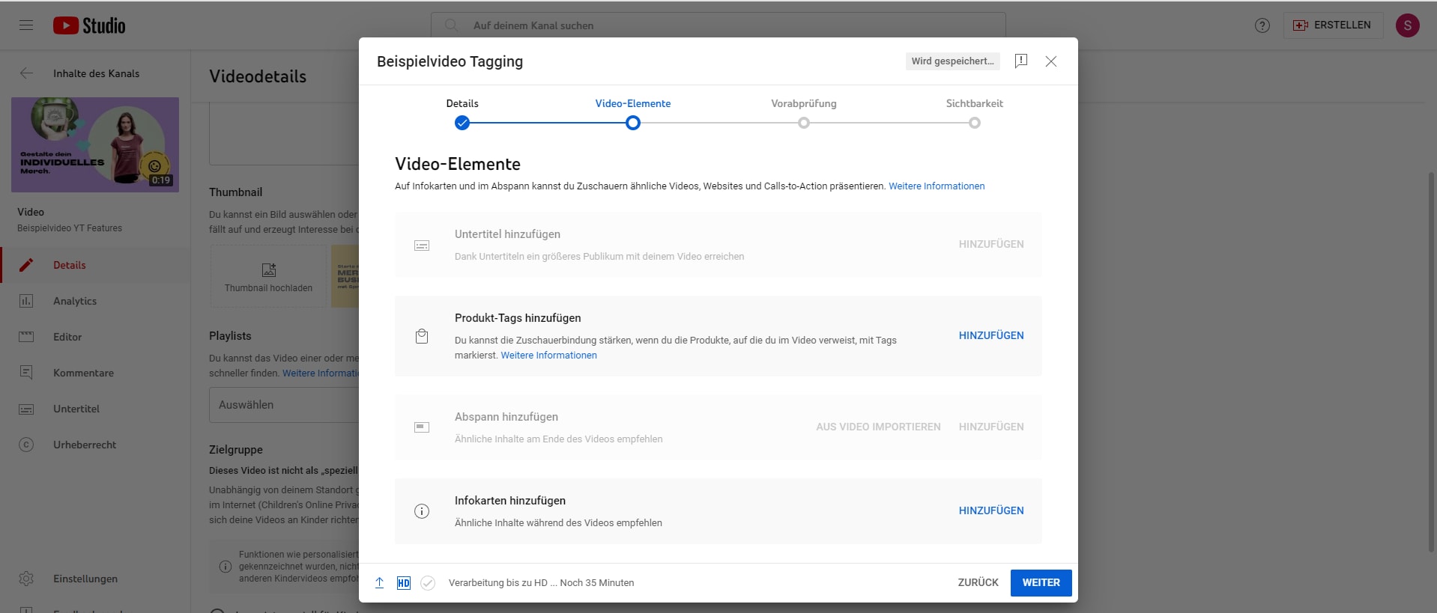Click the HD processing status icon
The image size is (1437, 613).
404,583
